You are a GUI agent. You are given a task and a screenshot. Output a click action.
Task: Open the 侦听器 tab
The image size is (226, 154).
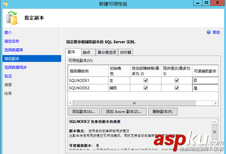tap(126, 52)
